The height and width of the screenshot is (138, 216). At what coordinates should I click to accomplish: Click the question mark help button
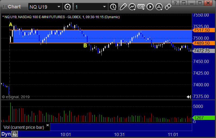(175, 3)
